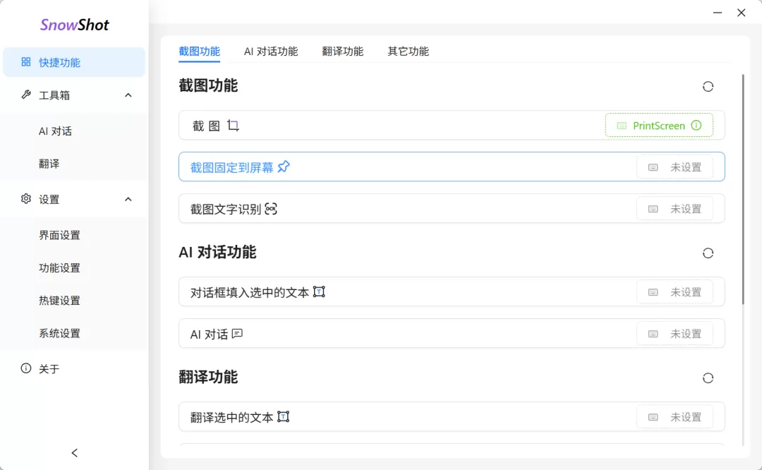
Task: Switch to the AI 对话功能 tab
Action: 271,52
